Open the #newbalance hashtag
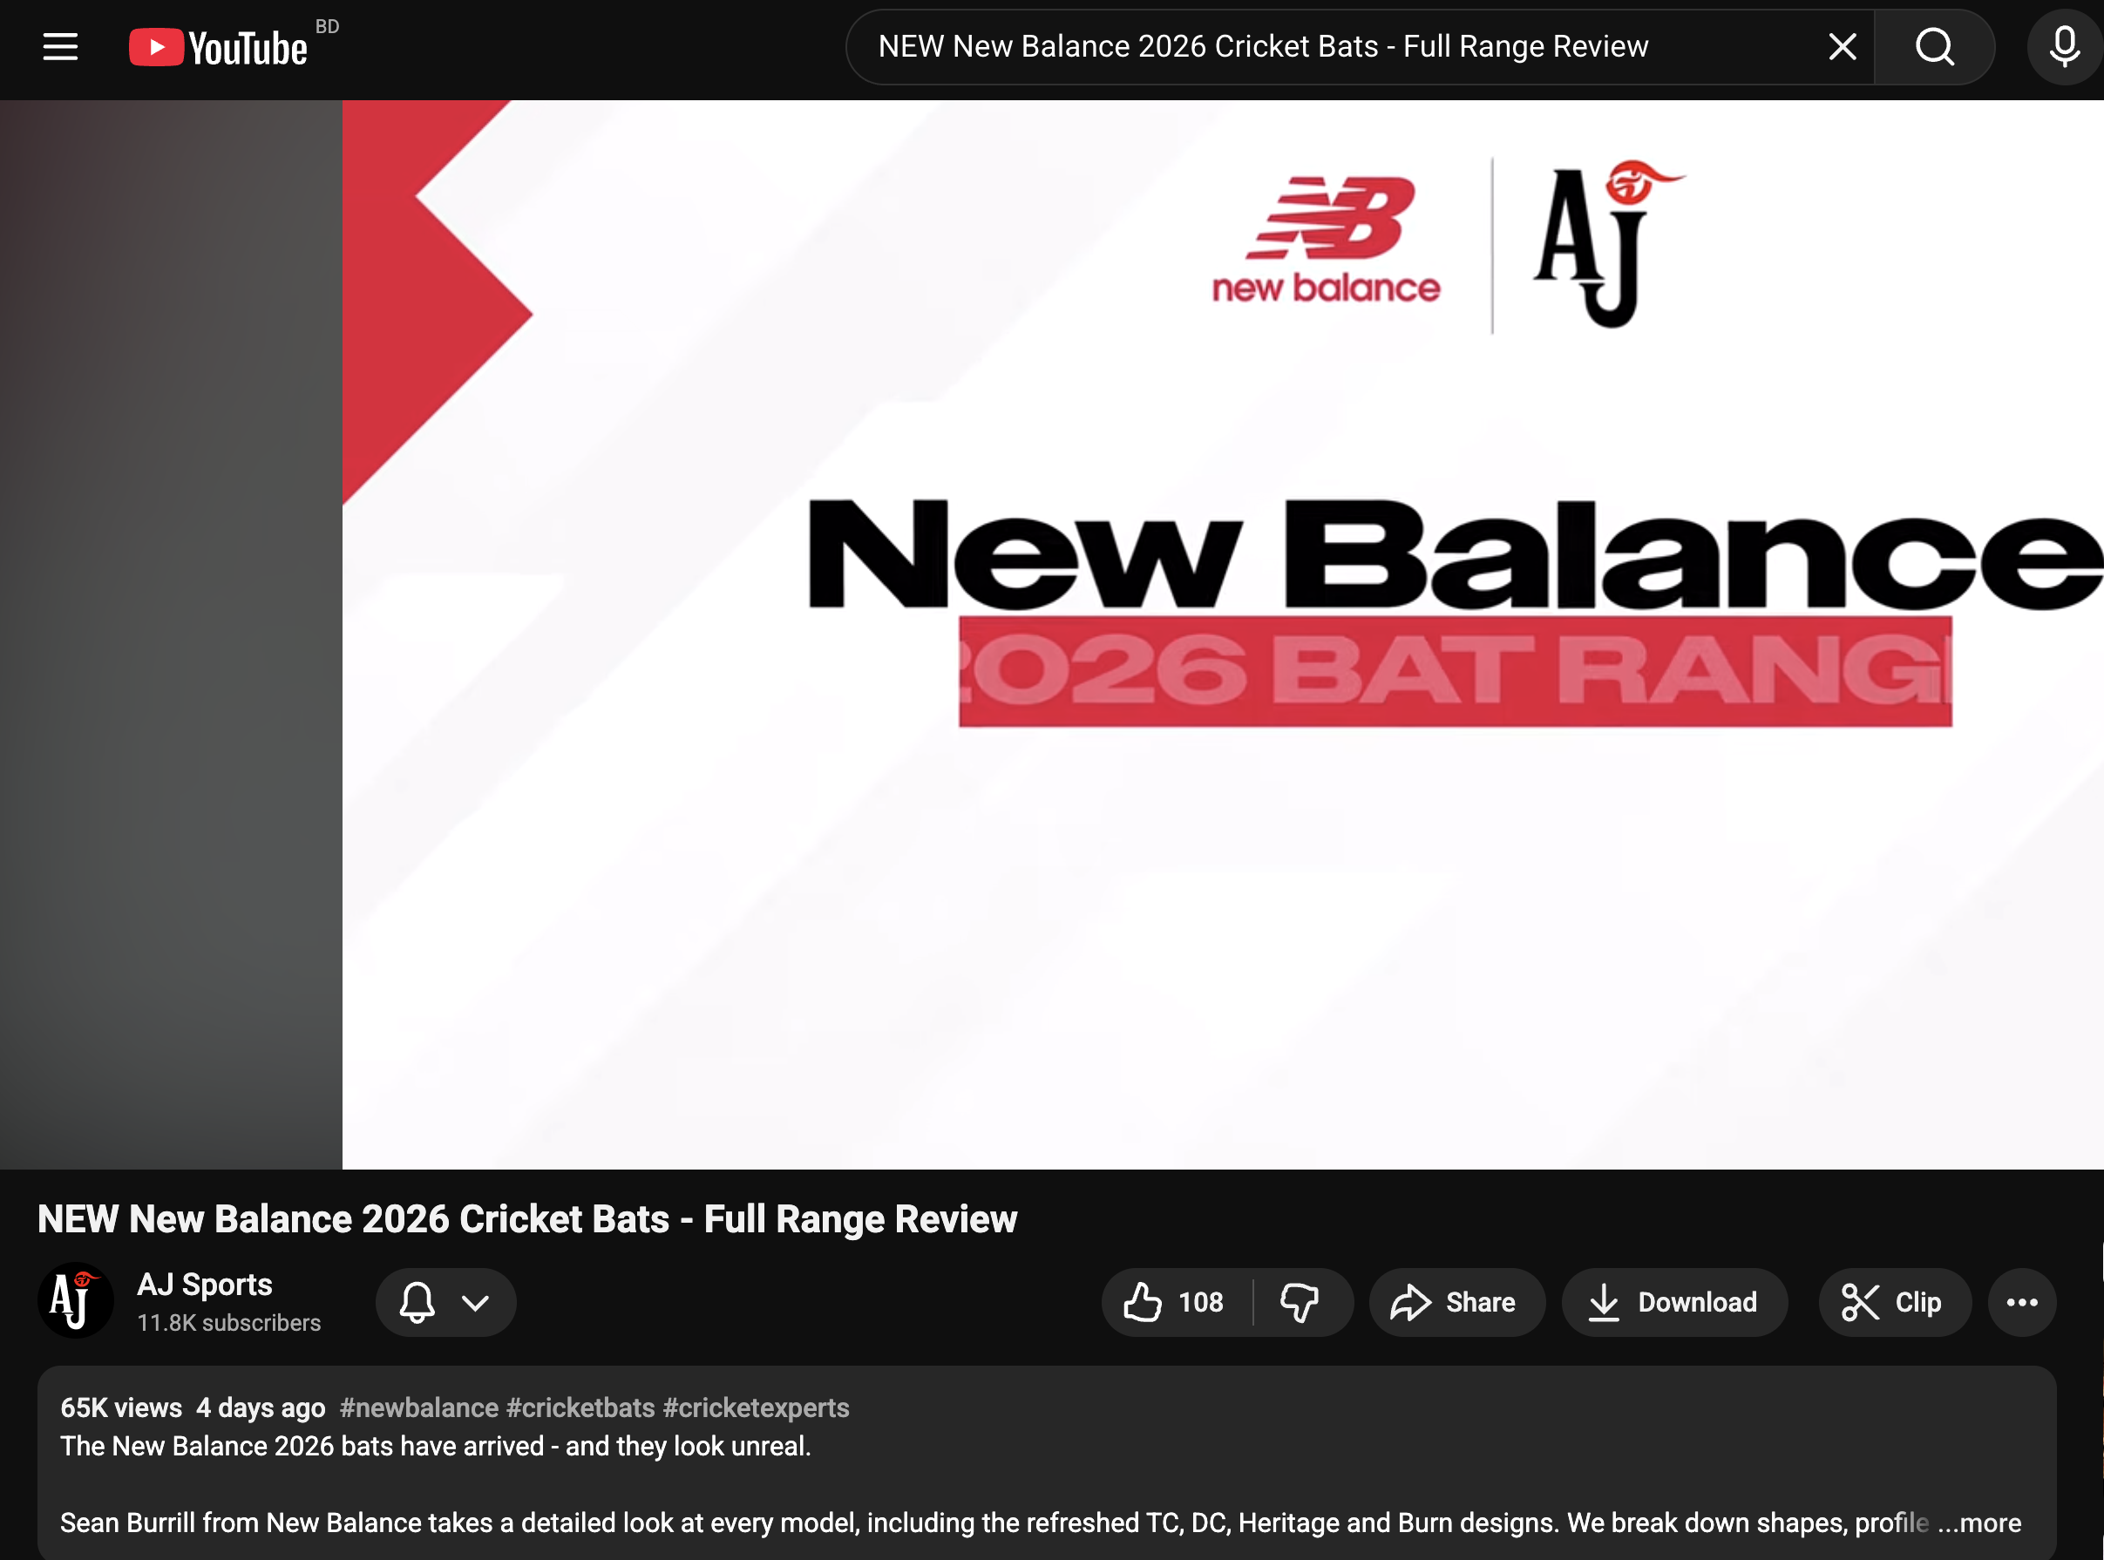Viewport: 2104px width, 1560px height. (x=419, y=1408)
